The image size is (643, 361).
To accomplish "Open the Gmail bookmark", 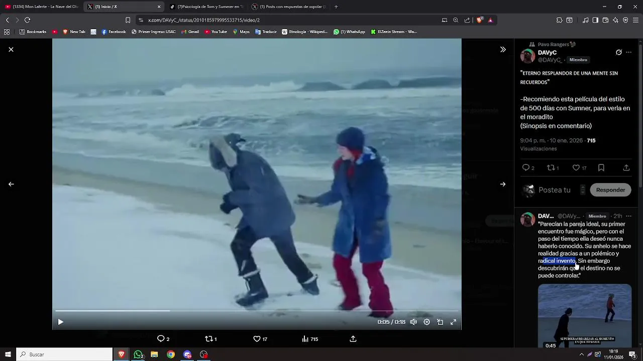I will (x=190, y=32).
